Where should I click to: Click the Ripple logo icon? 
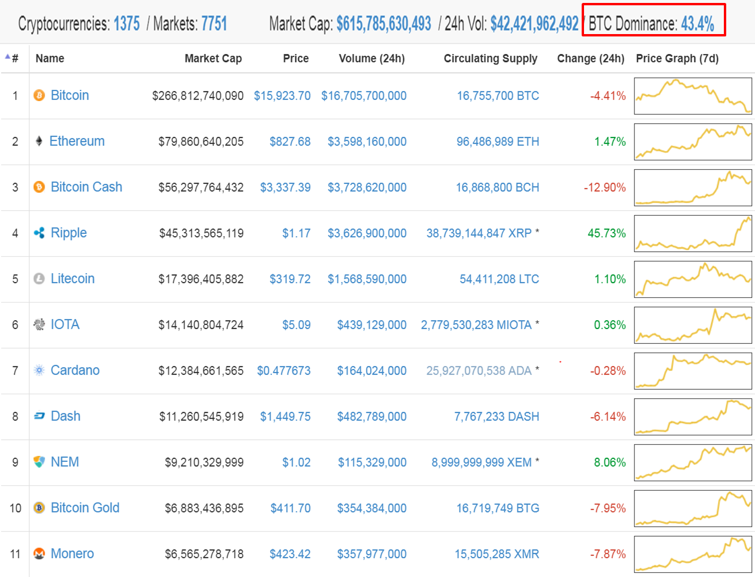(39, 233)
